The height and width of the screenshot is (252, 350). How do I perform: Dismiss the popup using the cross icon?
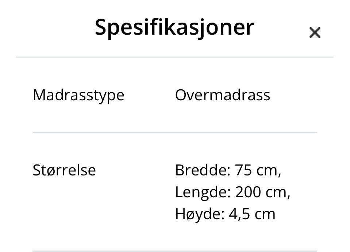[x=315, y=32]
